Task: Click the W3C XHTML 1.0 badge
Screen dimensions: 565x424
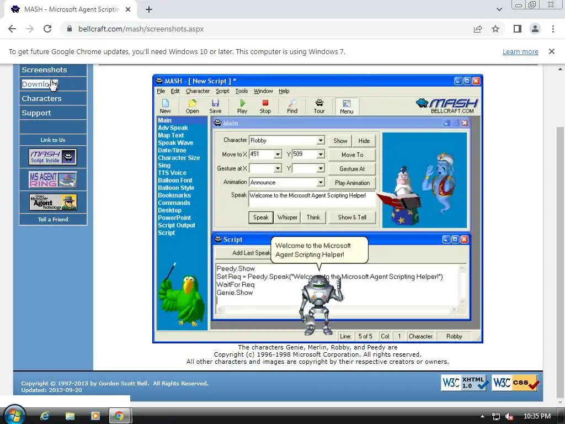Action: click(x=465, y=383)
